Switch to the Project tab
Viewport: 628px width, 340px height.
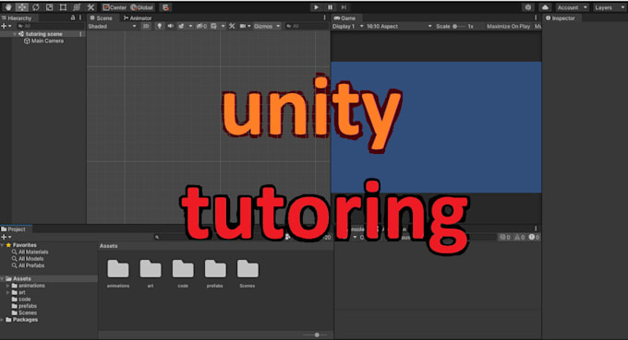point(14,229)
